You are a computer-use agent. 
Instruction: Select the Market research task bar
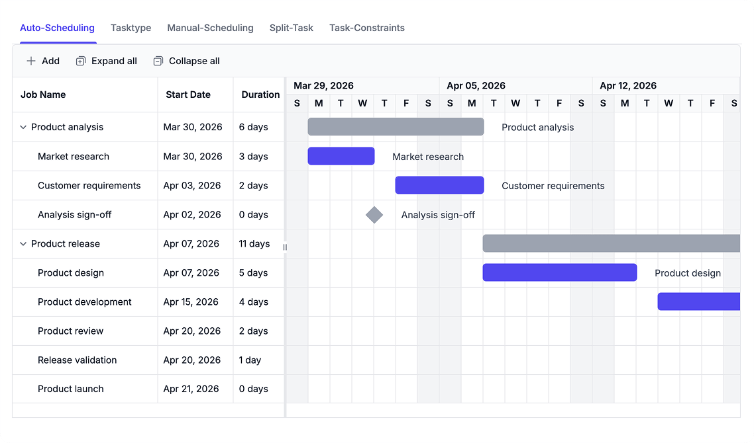point(341,156)
